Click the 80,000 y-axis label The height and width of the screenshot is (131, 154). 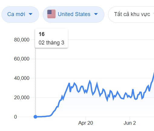click(22, 40)
